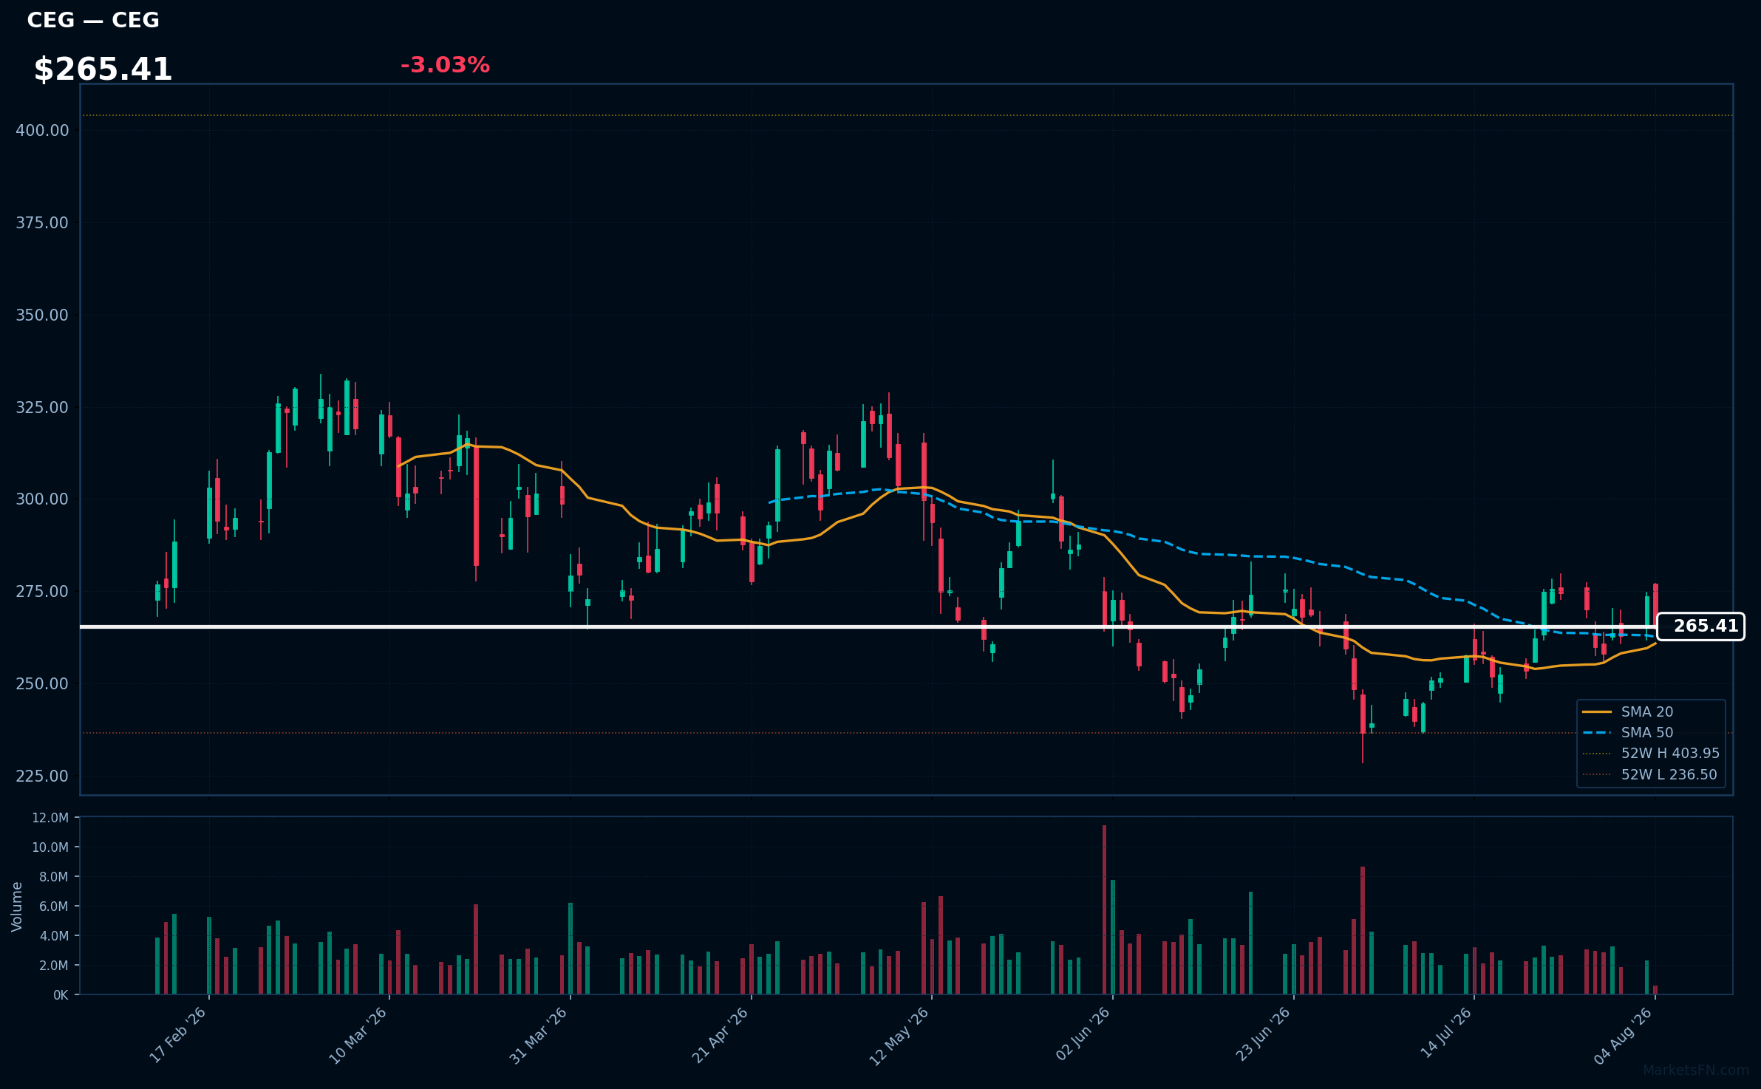
Task: Click the 375.00 price axis label
Action: pyautogui.click(x=42, y=223)
